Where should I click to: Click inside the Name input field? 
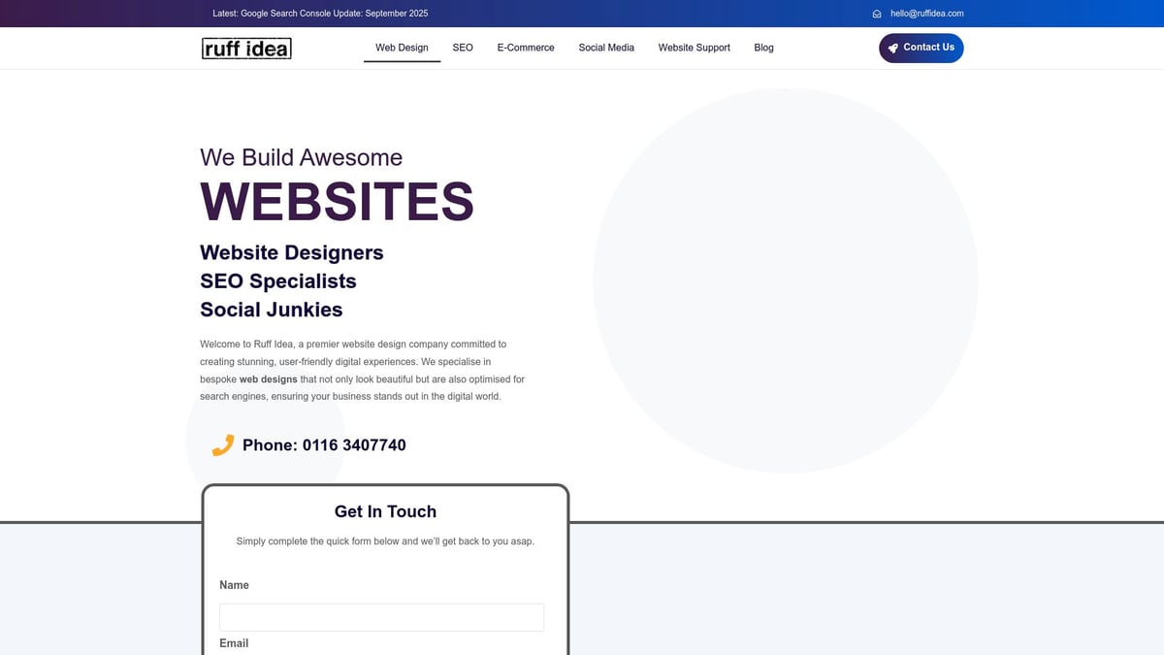(x=381, y=617)
